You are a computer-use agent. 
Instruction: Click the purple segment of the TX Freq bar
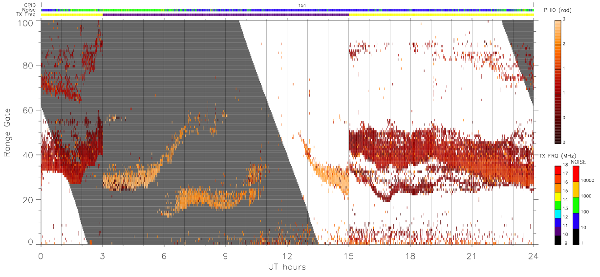(x=225, y=15)
